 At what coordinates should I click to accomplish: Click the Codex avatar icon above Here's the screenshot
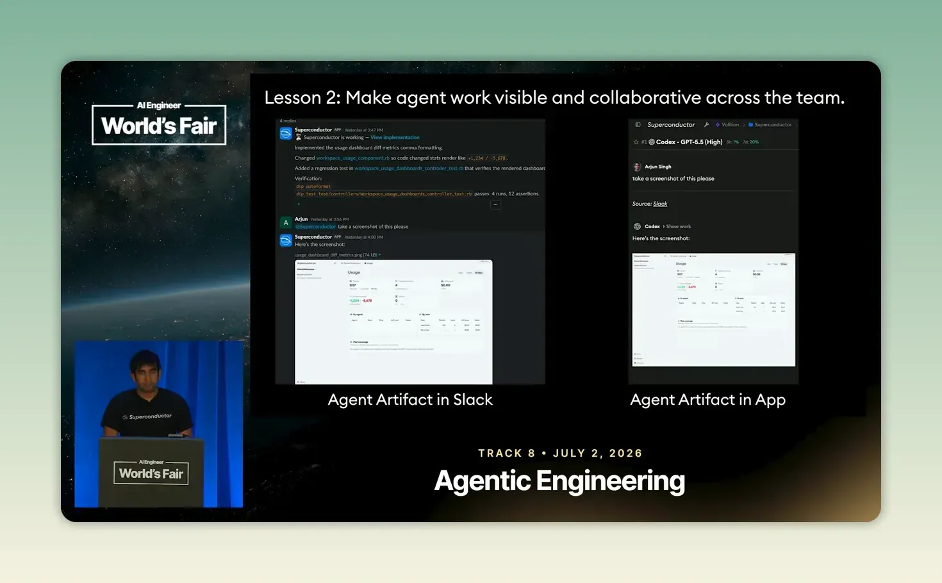637,226
